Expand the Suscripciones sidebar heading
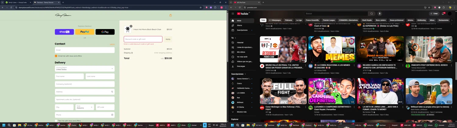457x128 pixels. pos(238,74)
